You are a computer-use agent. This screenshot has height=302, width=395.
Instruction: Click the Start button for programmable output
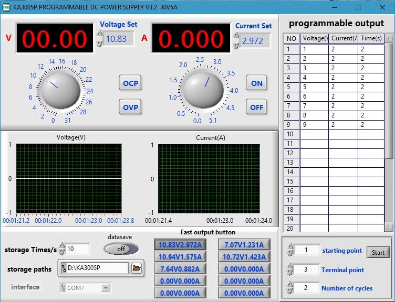pyautogui.click(x=378, y=252)
